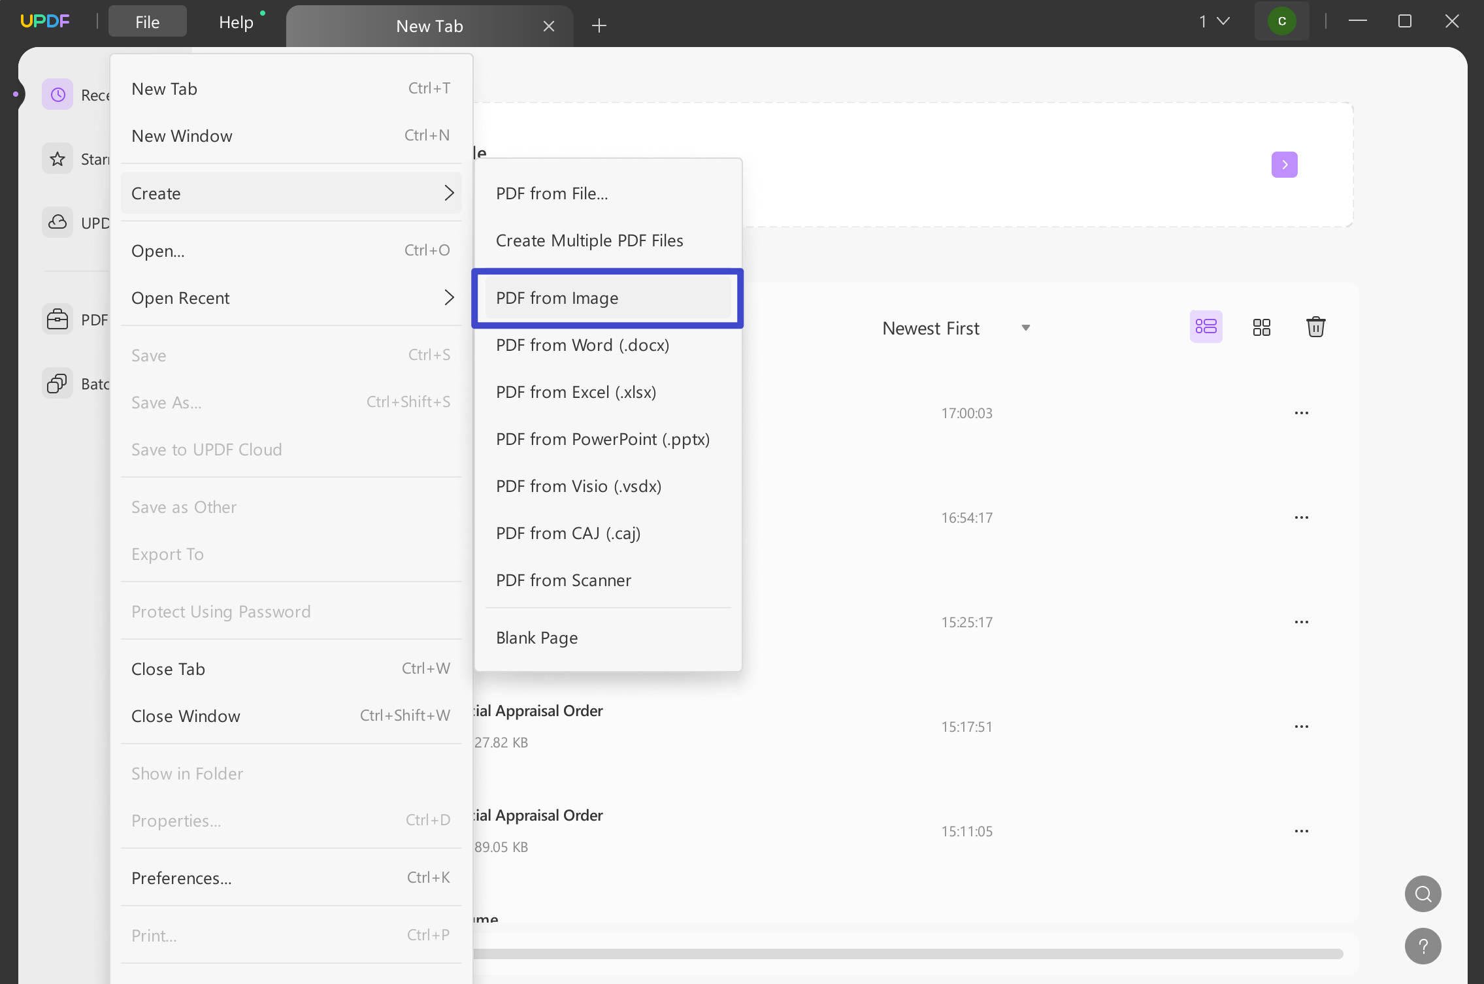Open UPDF Cloud from the sidebar

(x=58, y=222)
